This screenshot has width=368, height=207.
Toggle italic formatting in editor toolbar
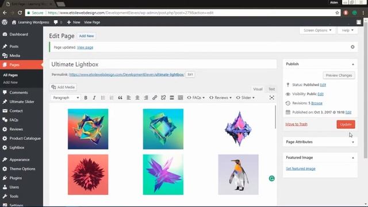94,98
